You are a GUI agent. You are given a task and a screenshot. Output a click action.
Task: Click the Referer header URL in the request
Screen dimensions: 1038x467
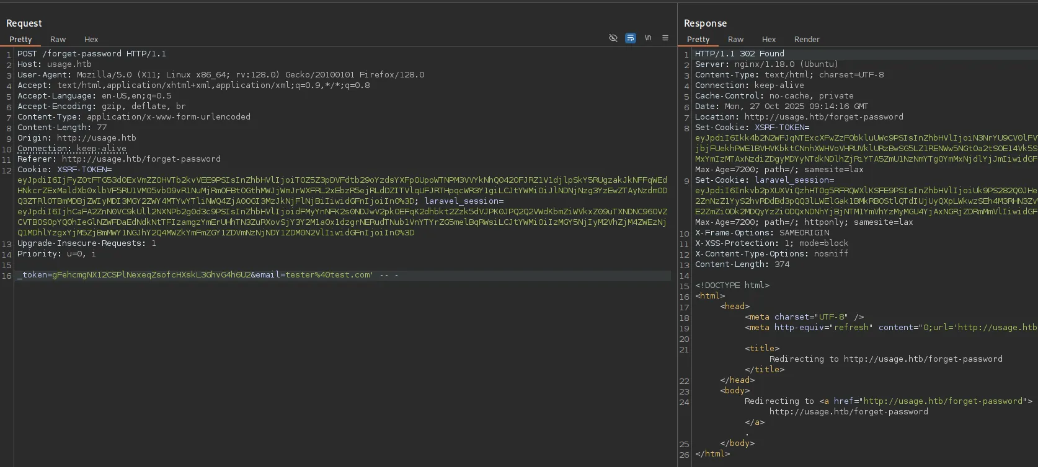[141, 159]
